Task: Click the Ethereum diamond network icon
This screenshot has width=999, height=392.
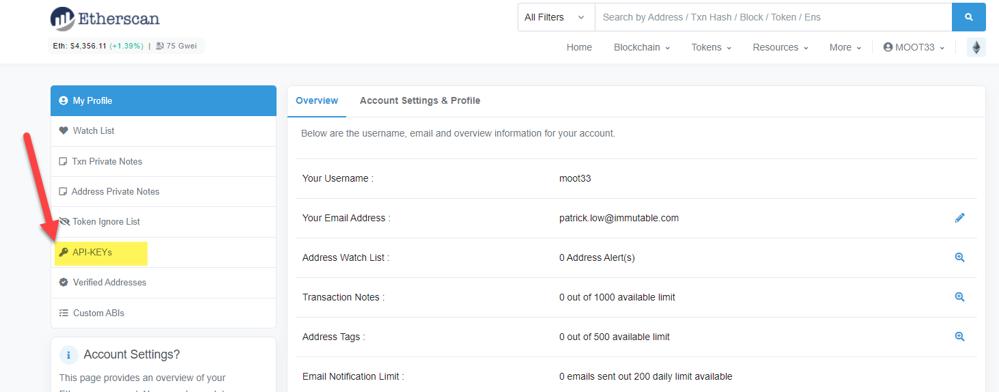Action: [976, 47]
